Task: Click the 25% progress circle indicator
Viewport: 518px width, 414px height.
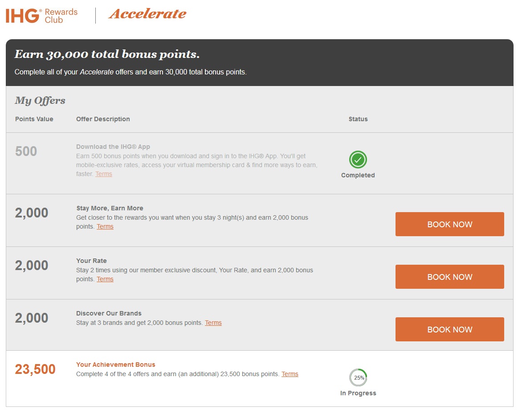Action: point(358,377)
